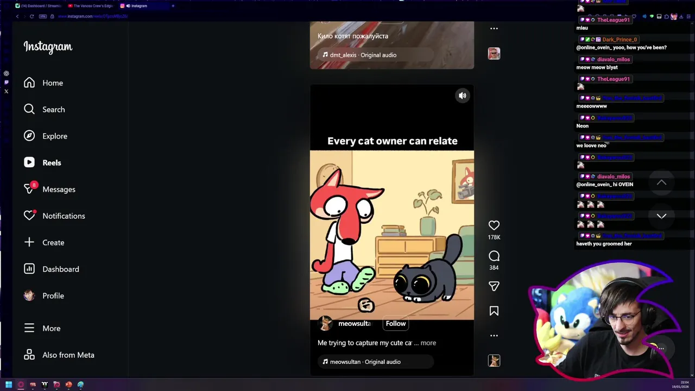
Task: Go to next reel with down arrow
Action: coord(661,216)
